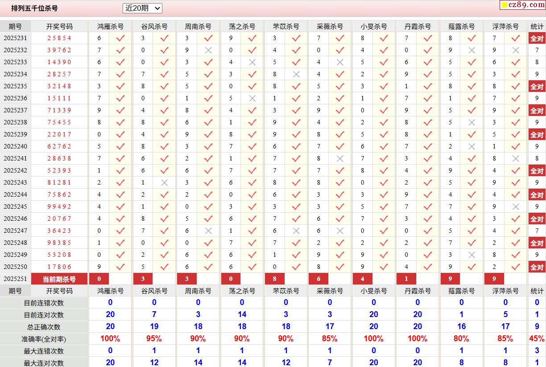The image size is (546, 367).
Task: Click the 浮萍杀号 cross mark in row 2025232
Action: point(516,50)
